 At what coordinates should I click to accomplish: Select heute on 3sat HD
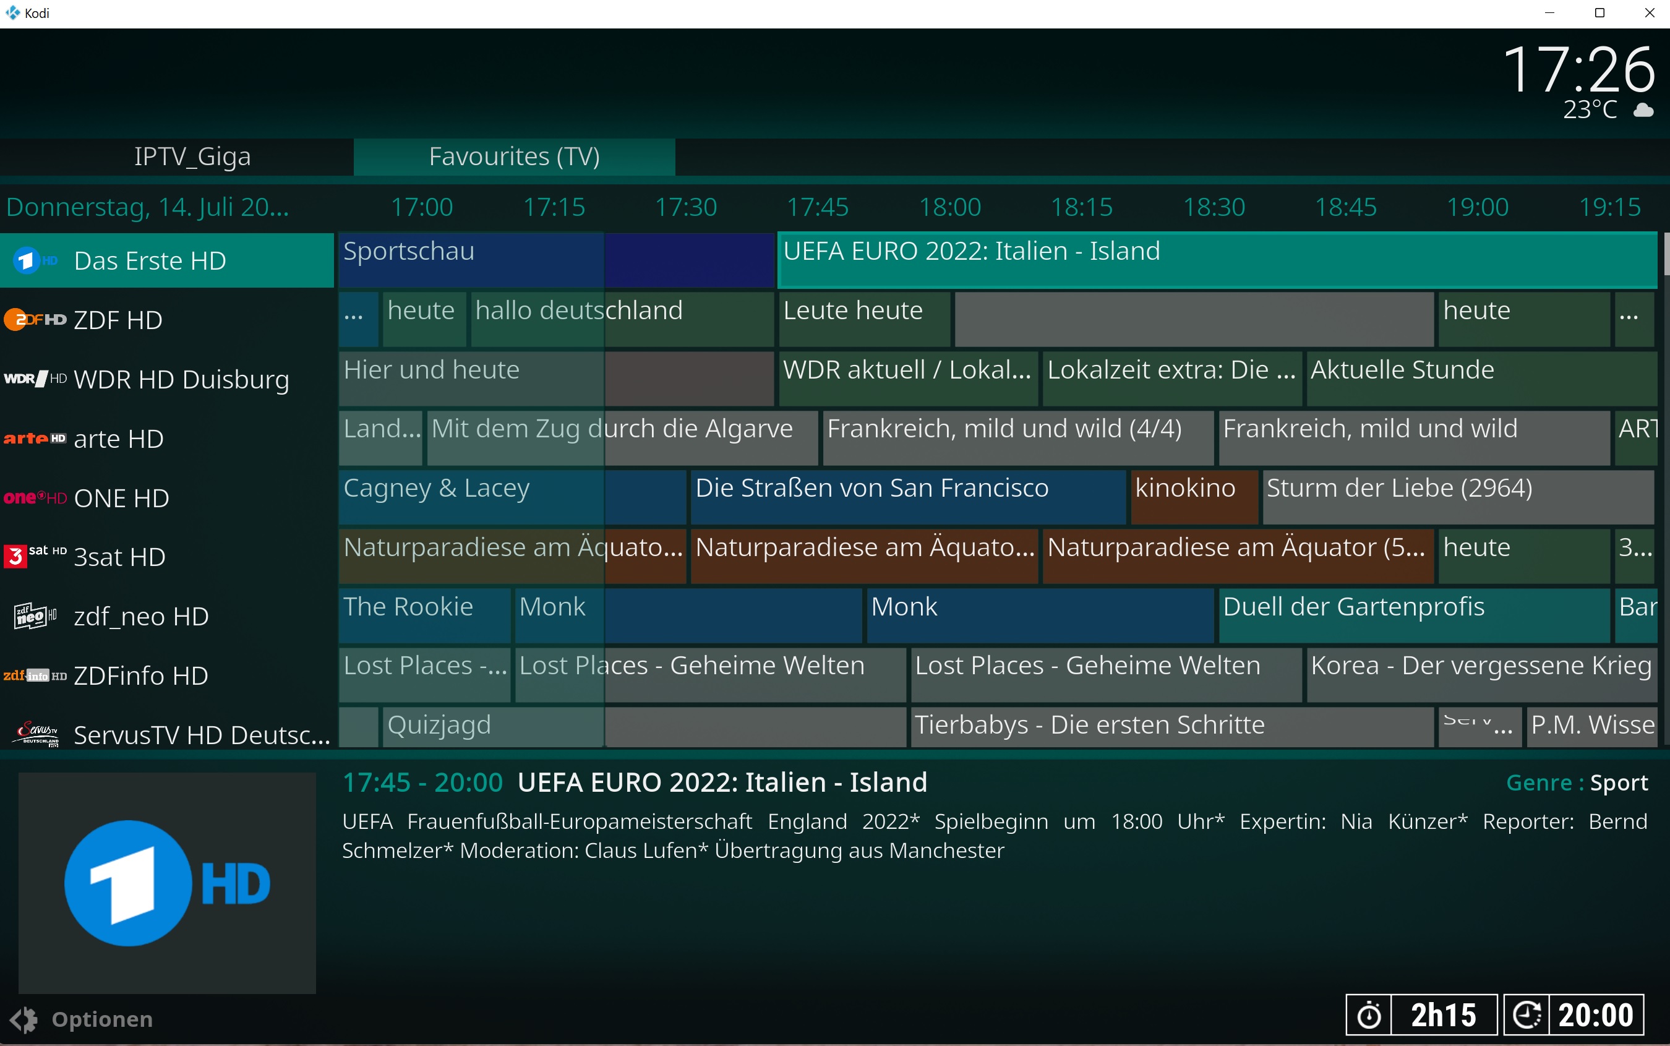(1523, 556)
